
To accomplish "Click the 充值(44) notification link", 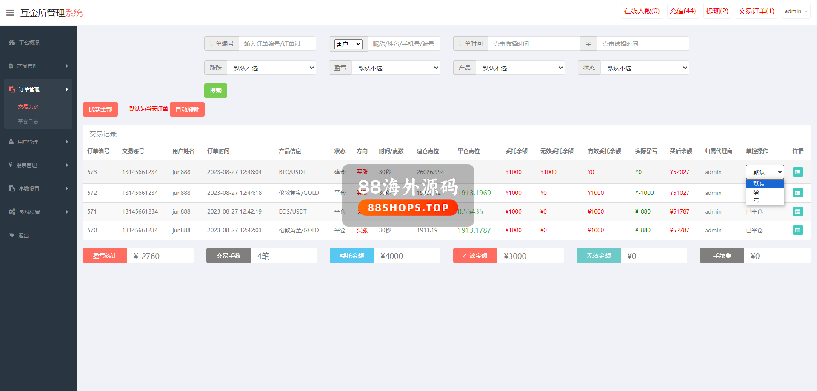I will click(x=683, y=11).
